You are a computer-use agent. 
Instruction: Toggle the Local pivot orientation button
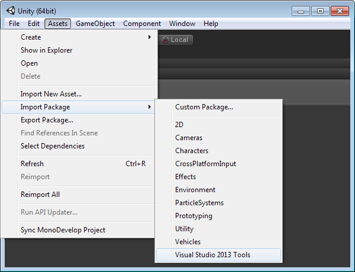176,40
